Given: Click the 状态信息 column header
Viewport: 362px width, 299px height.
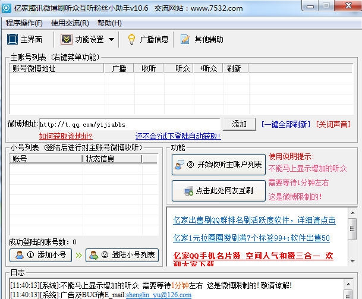Looking at the screenshot, I should coord(100,159).
